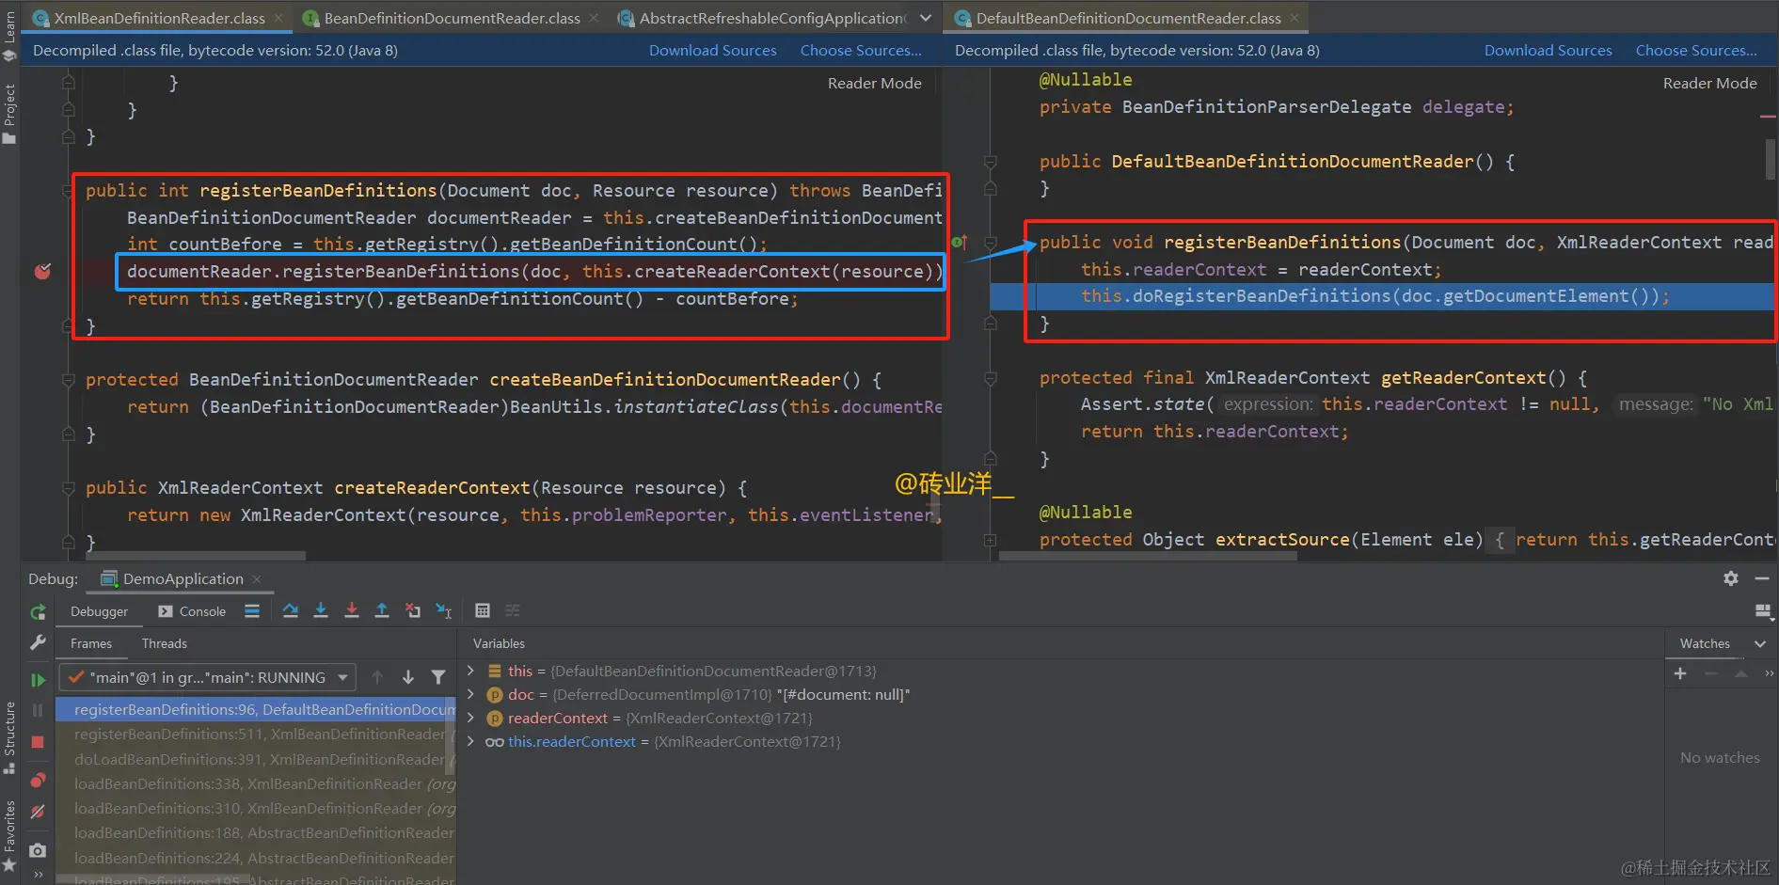Take a thread dump with the camera icon
The image size is (1779, 885).
coord(38,850)
